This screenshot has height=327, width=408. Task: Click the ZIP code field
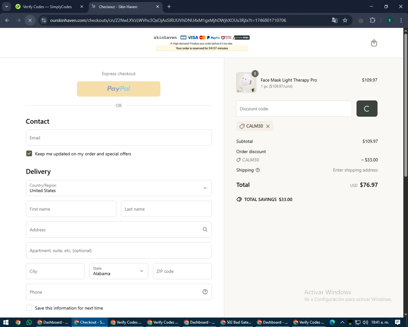(x=182, y=271)
